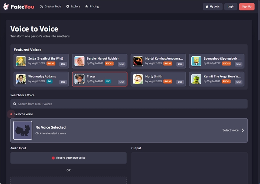The width and height of the screenshot is (260, 184).
Task: Click the magnifying glass search icon
Action: tap(15, 104)
